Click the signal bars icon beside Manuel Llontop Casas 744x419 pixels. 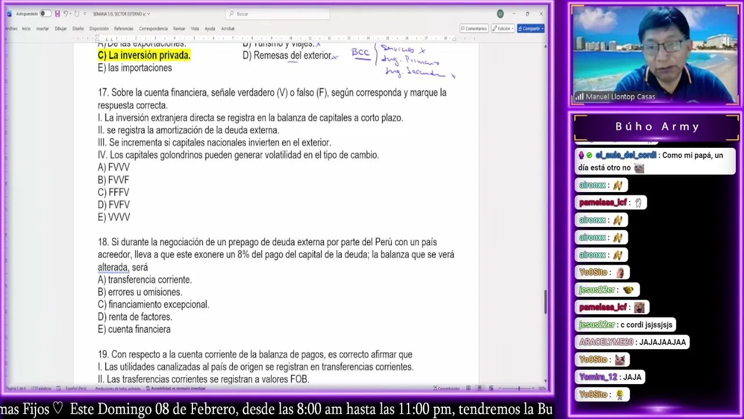click(579, 97)
